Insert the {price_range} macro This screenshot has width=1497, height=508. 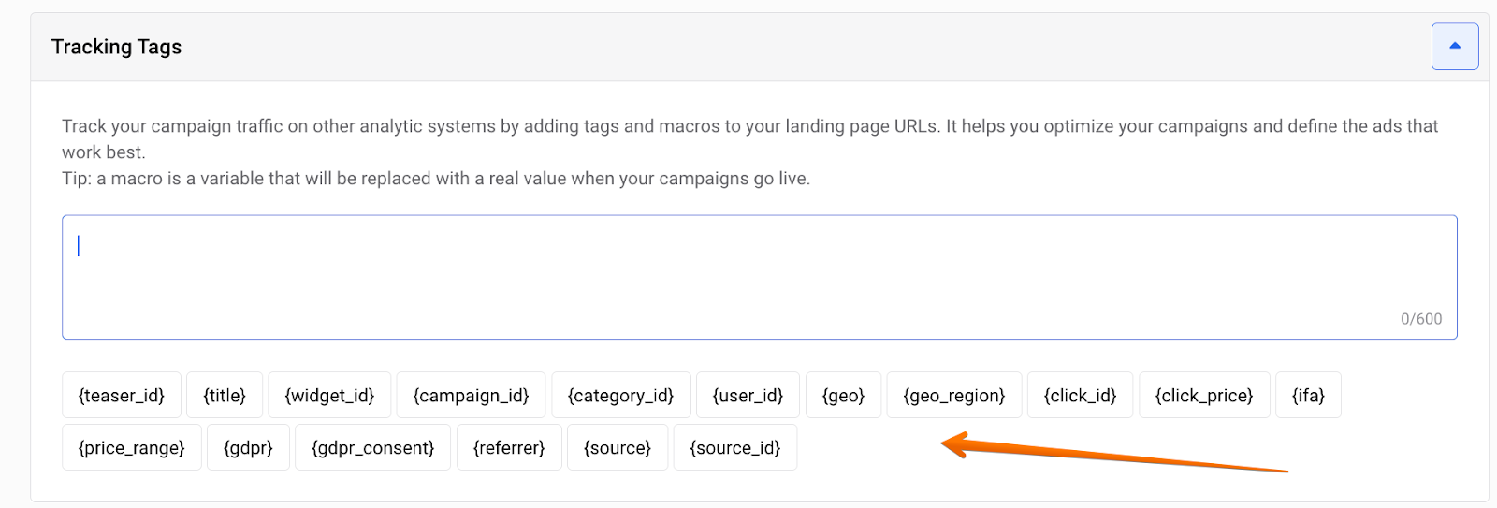click(132, 448)
